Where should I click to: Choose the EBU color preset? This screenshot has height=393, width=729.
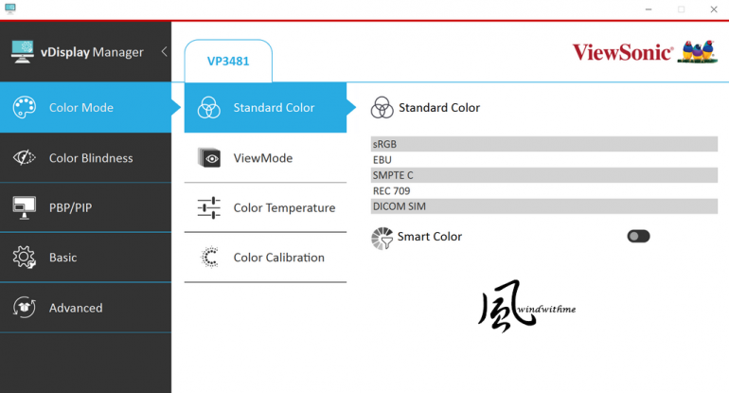544,159
